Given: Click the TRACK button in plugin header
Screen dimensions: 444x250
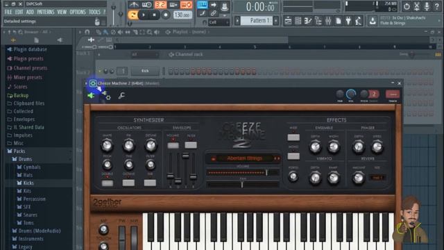Looking at the screenshot, I should click(393, 94).
